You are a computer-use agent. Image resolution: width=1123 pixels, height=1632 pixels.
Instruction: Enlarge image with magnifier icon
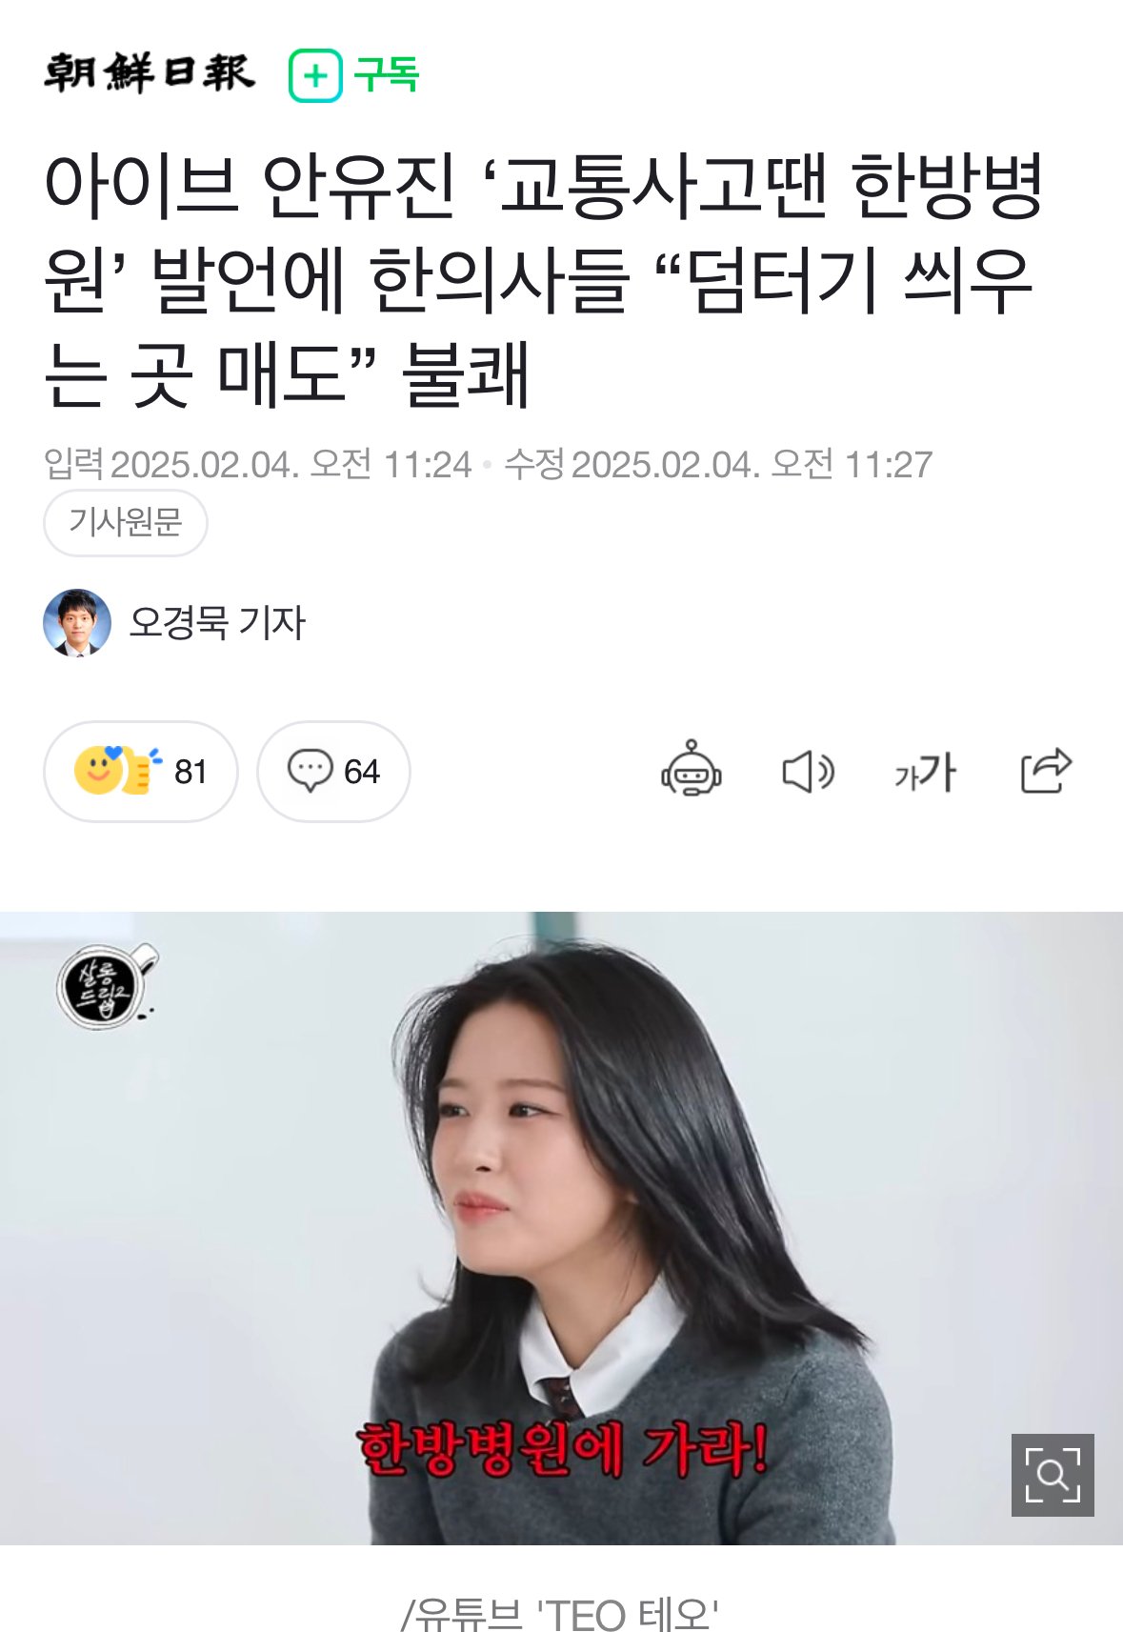point(1053,1474)
